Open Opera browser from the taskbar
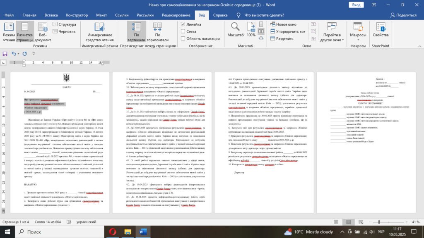Viewport: 424px width, 238px height. point(112,232)
